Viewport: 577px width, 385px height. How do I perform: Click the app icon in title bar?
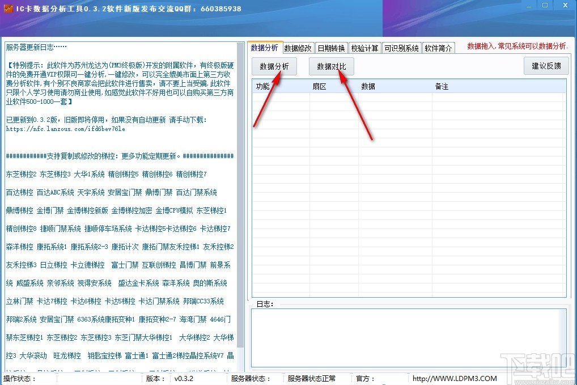click(8, 8)
